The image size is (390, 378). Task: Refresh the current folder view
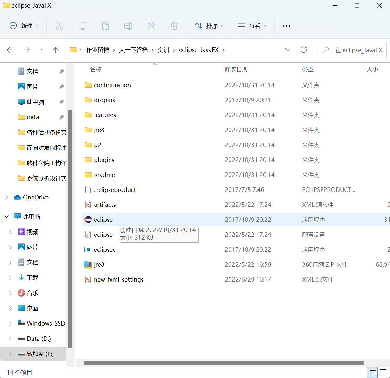[304, 50]
